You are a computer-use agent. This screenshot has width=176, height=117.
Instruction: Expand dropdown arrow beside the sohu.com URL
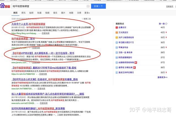[x=37, y=103]
